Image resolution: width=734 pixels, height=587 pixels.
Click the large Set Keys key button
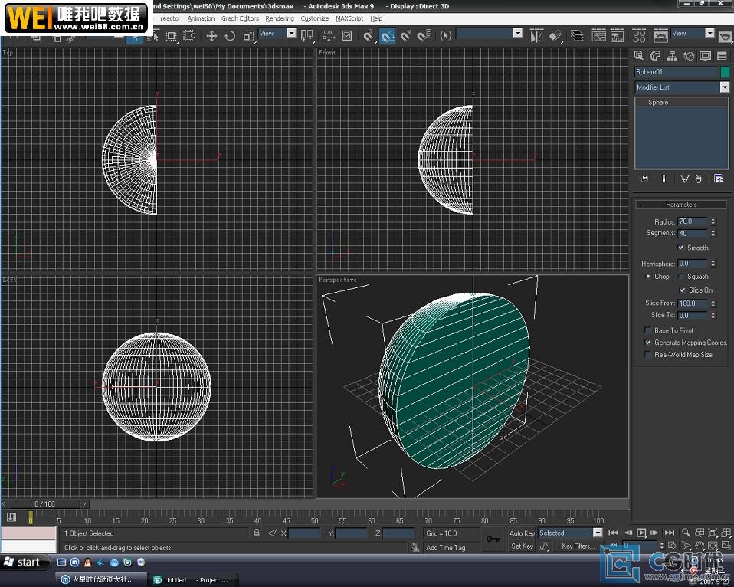(x=493, y=539)
